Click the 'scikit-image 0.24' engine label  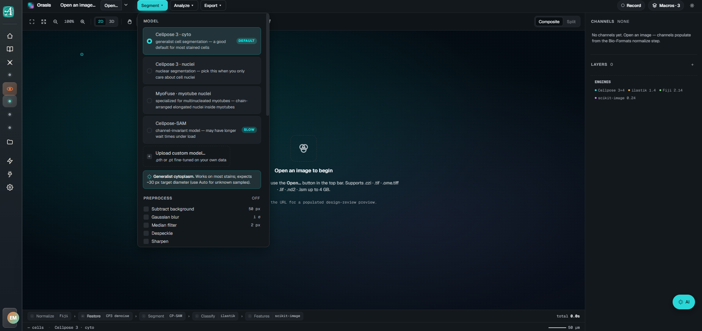[x=615, y=98]
